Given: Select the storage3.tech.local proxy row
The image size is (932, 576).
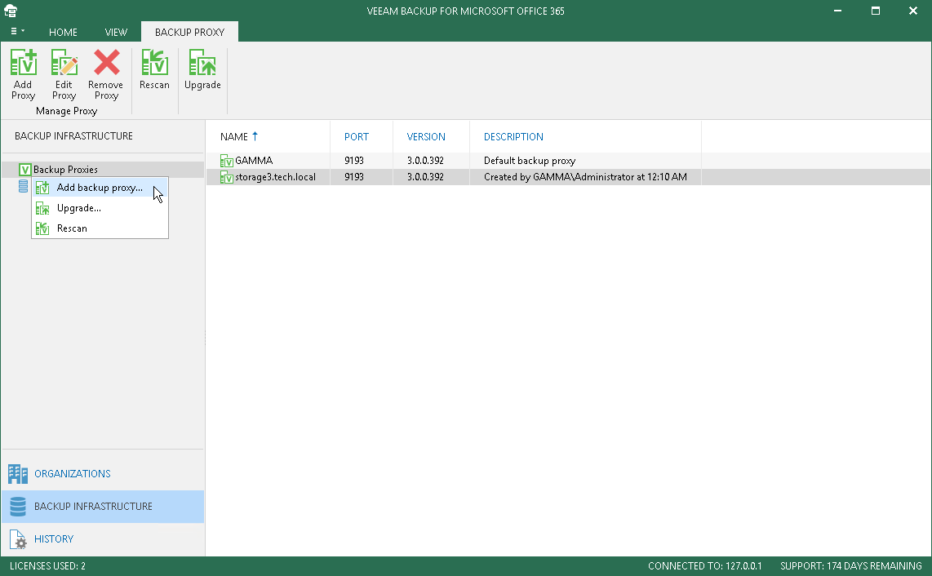Looking at the screenshot, I should pyautogui.click(x=568, y=177).
